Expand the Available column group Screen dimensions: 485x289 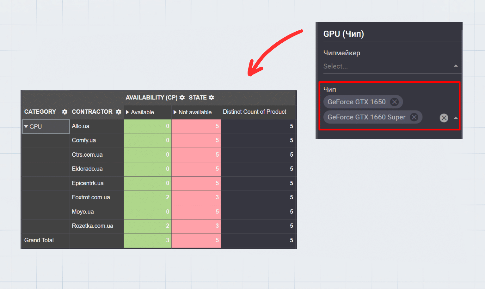pos(127,112)
